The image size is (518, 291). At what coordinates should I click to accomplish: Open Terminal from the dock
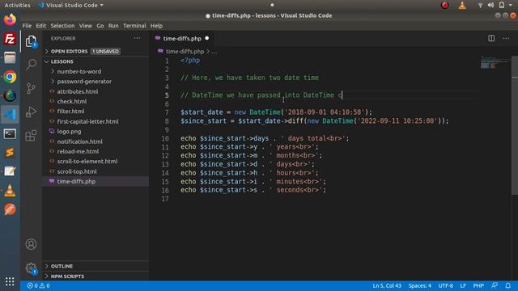click(10, 133)
